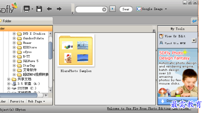Image resolution: width=204 pixels, height=113 pixels.
Task: Select the DVD X Studios folder
Action: [x=34, y=34]
